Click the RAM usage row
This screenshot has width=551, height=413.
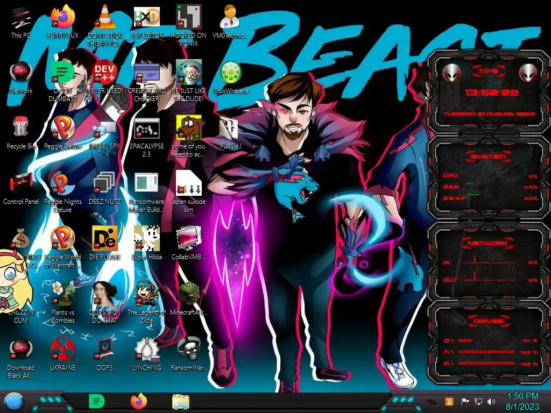pos(490,187)
